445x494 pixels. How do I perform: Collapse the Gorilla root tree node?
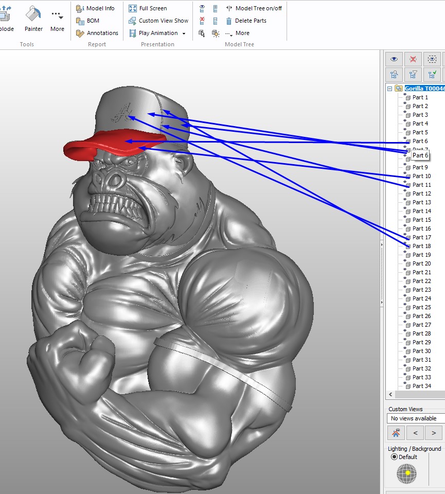(x=389, y=89)
